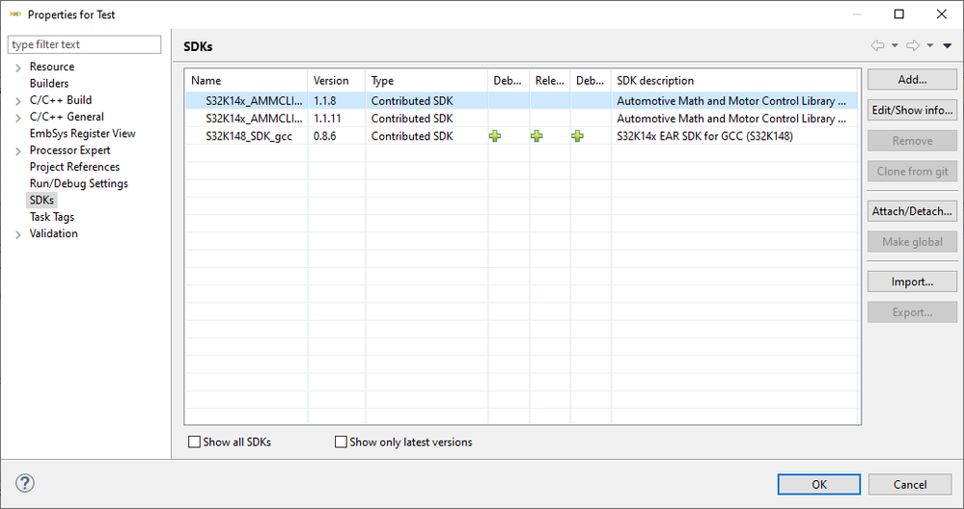Select Builders in properties tree

tap(49, 83)
